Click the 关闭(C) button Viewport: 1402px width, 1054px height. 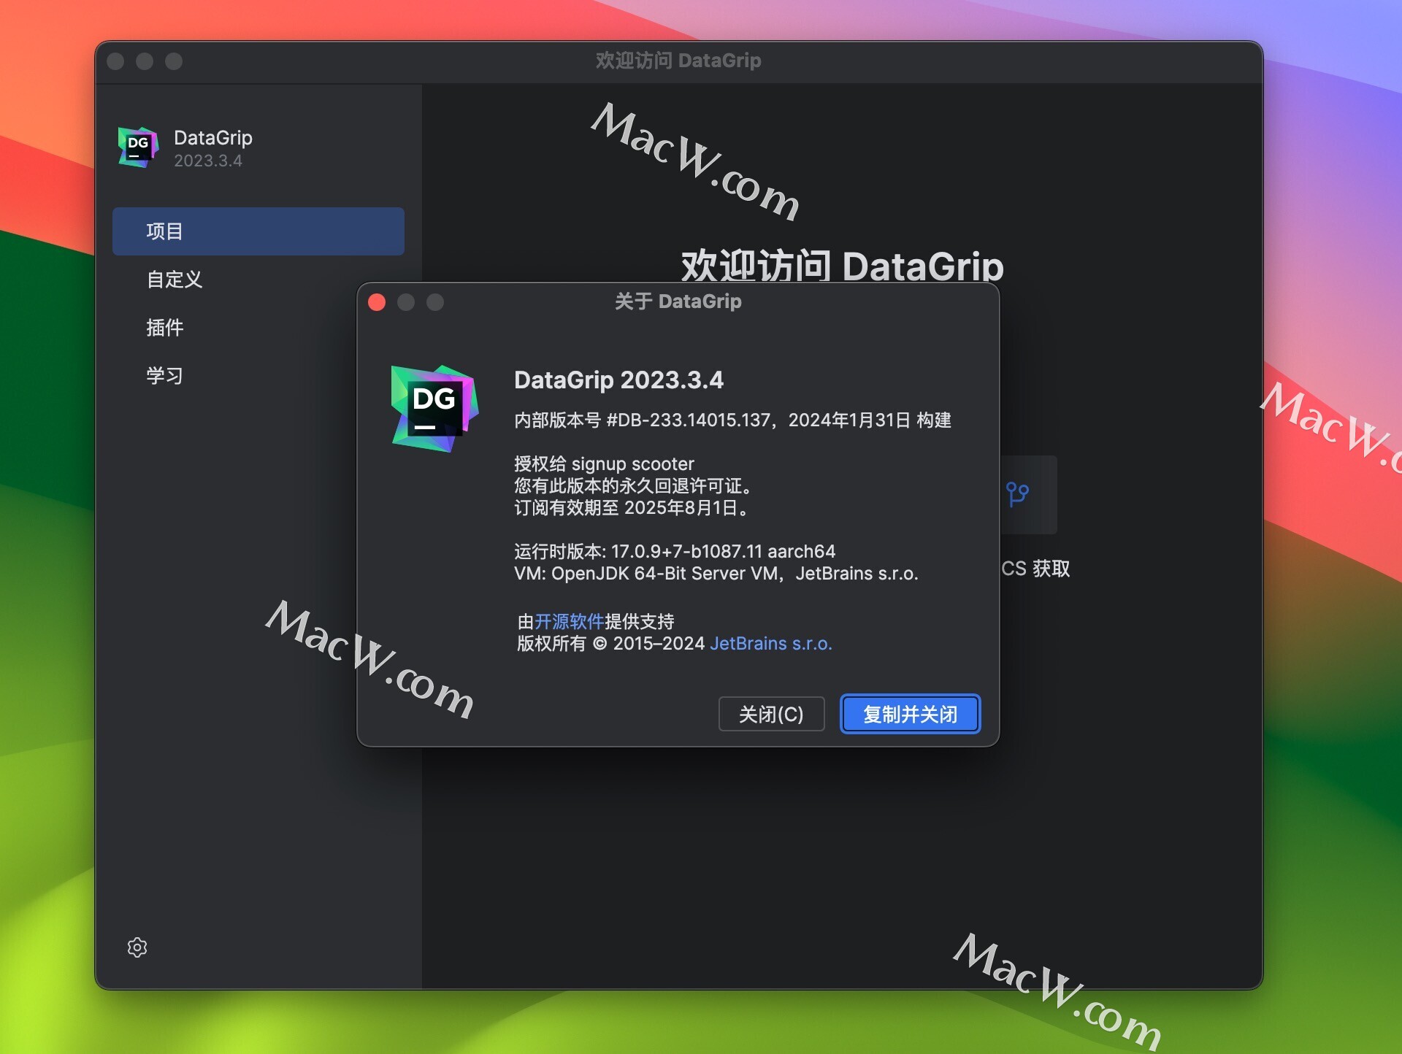tap(771, 714)
